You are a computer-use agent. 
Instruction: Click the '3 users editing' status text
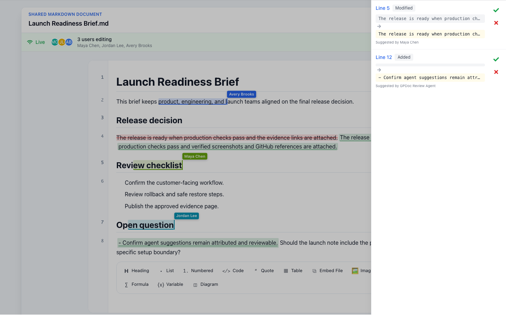tap(95, 39)
